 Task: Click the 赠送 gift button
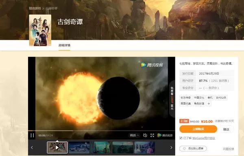tap(226, 129)
